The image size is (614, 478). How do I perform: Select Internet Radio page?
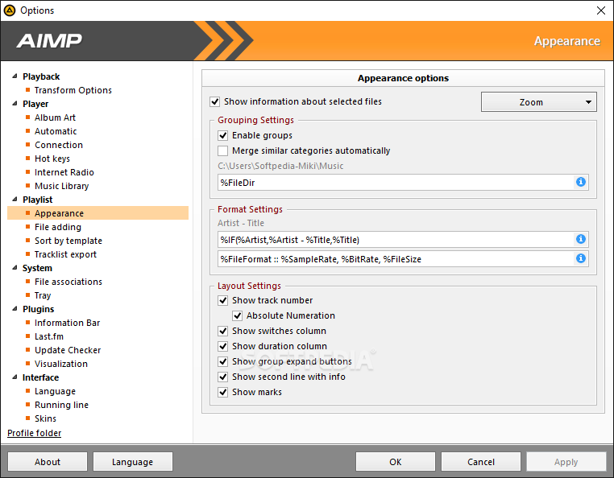click(x=64, y=172)
